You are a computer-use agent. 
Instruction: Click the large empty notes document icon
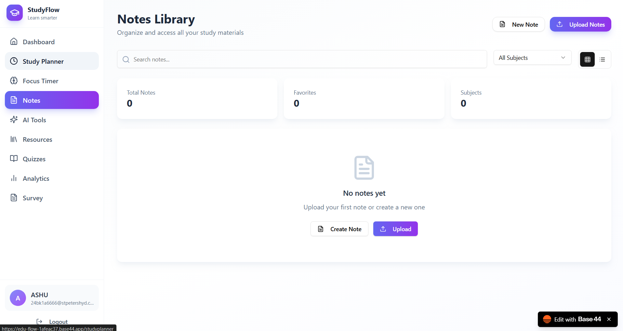click(x=364, y=168)
